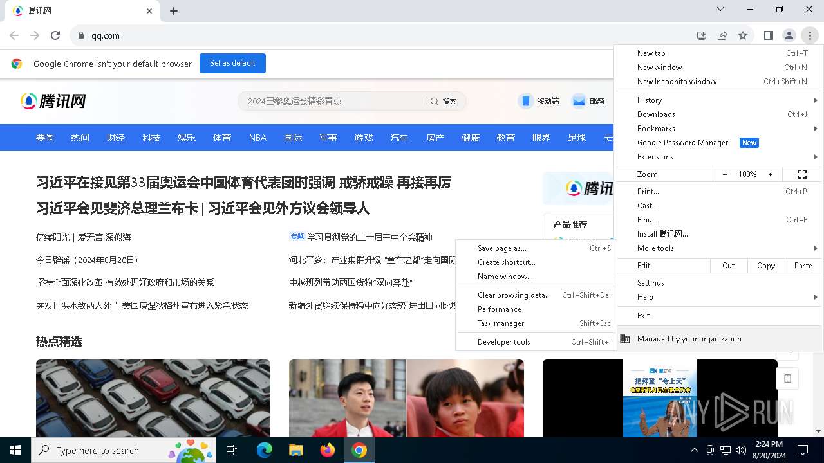The height and width of the screenshot is (463, 824).
Task: Bookmark this tab with the star icon
Action: [x=743, y=35]
